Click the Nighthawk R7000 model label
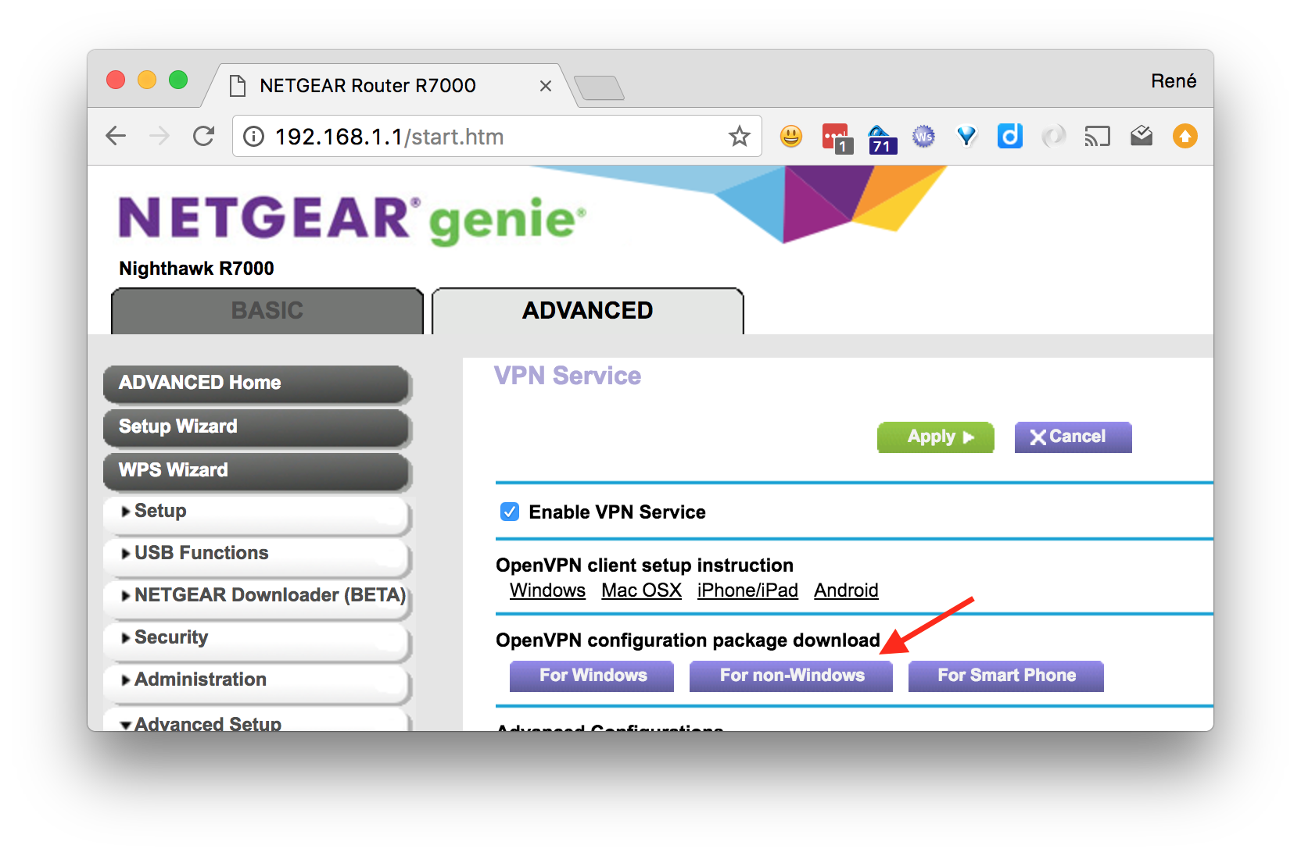Viewport: 1301px width, 856px height. [196, 269]
